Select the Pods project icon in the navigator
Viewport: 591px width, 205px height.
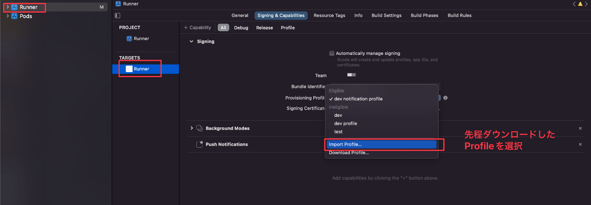point(14,16)
